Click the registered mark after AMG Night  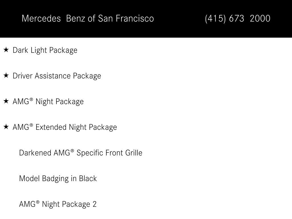click(31, 100)
